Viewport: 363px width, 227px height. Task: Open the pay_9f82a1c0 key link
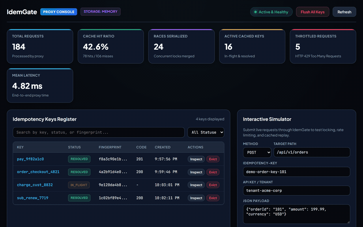(30, 159)
